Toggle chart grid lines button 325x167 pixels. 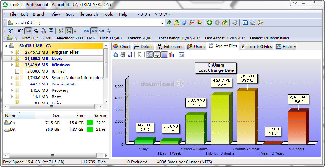tap(157, 55)
